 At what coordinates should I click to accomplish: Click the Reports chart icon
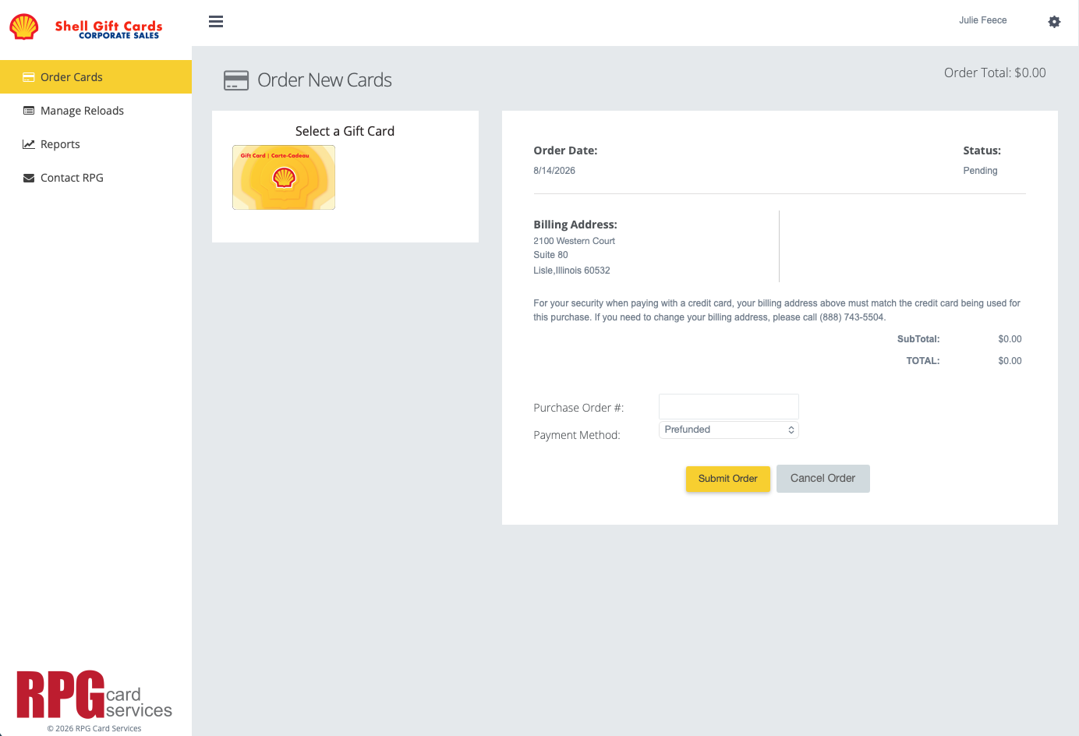pyautogui.click(x=29, y=144)
